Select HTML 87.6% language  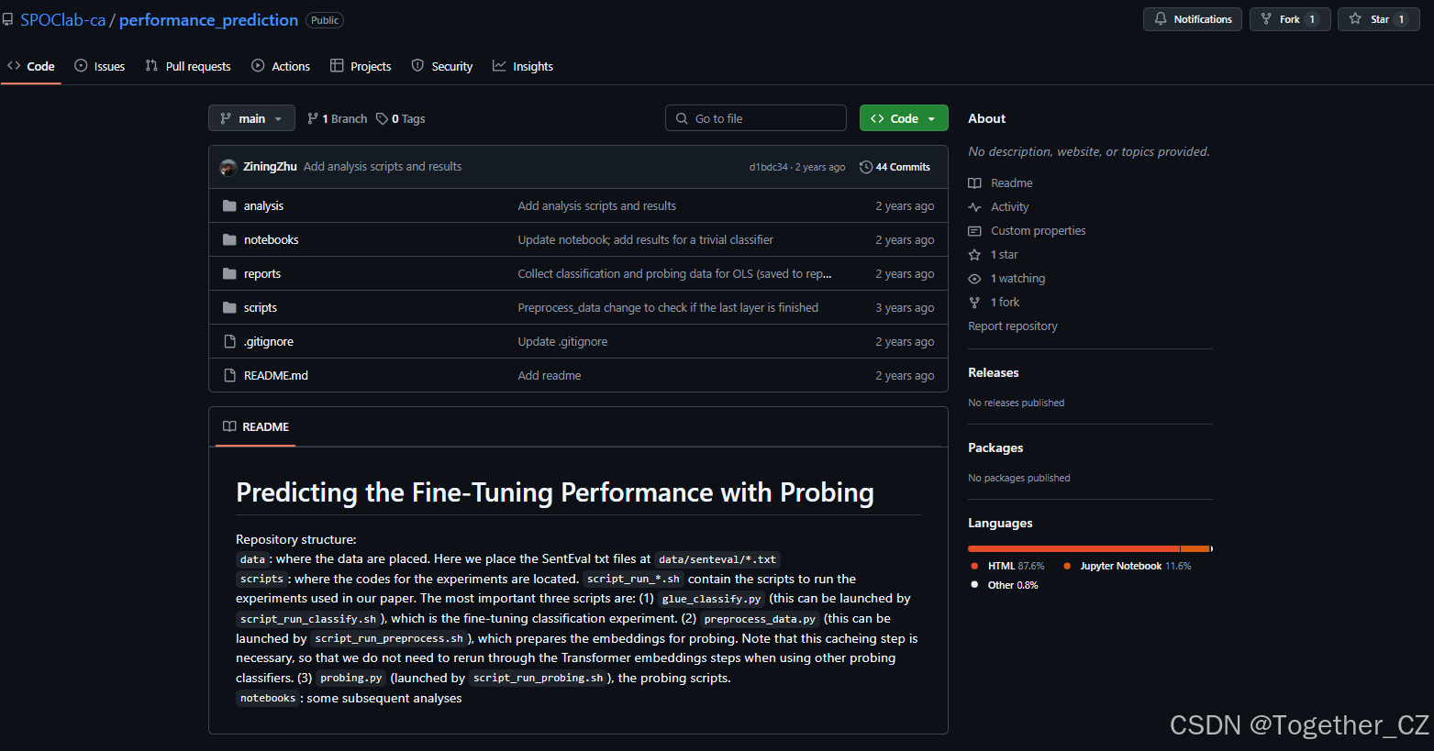(1007, 566)
